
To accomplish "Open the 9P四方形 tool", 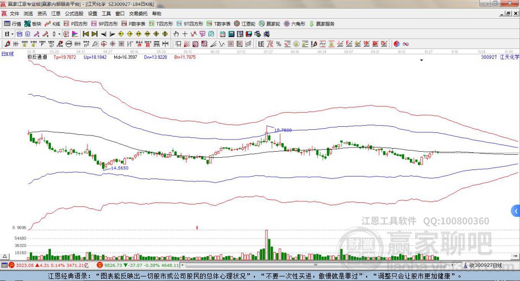I will pos(105,24).
